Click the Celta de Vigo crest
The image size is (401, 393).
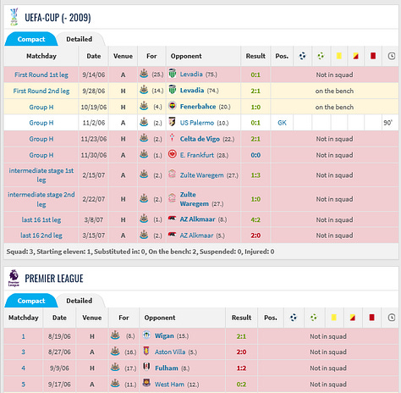(172, 137)
